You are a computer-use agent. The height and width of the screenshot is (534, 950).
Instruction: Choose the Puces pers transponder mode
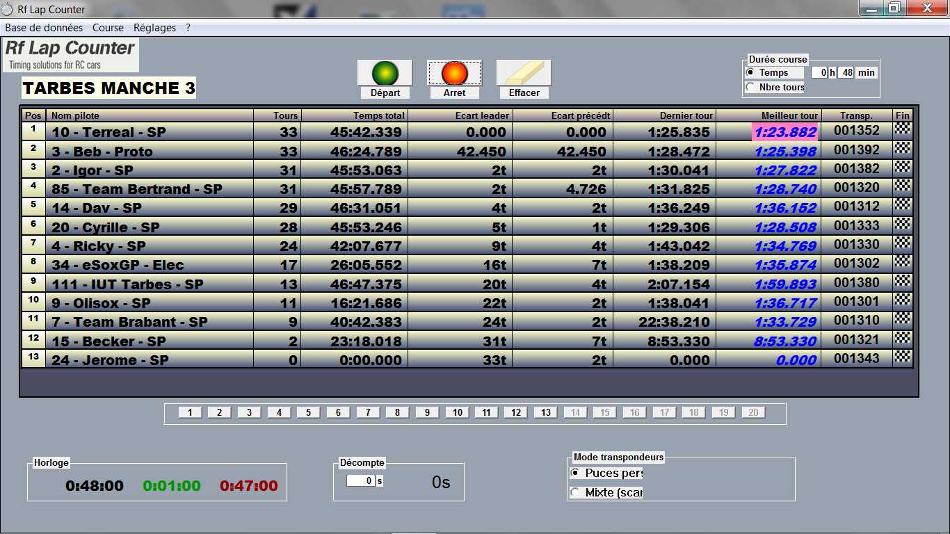point(575,473)
